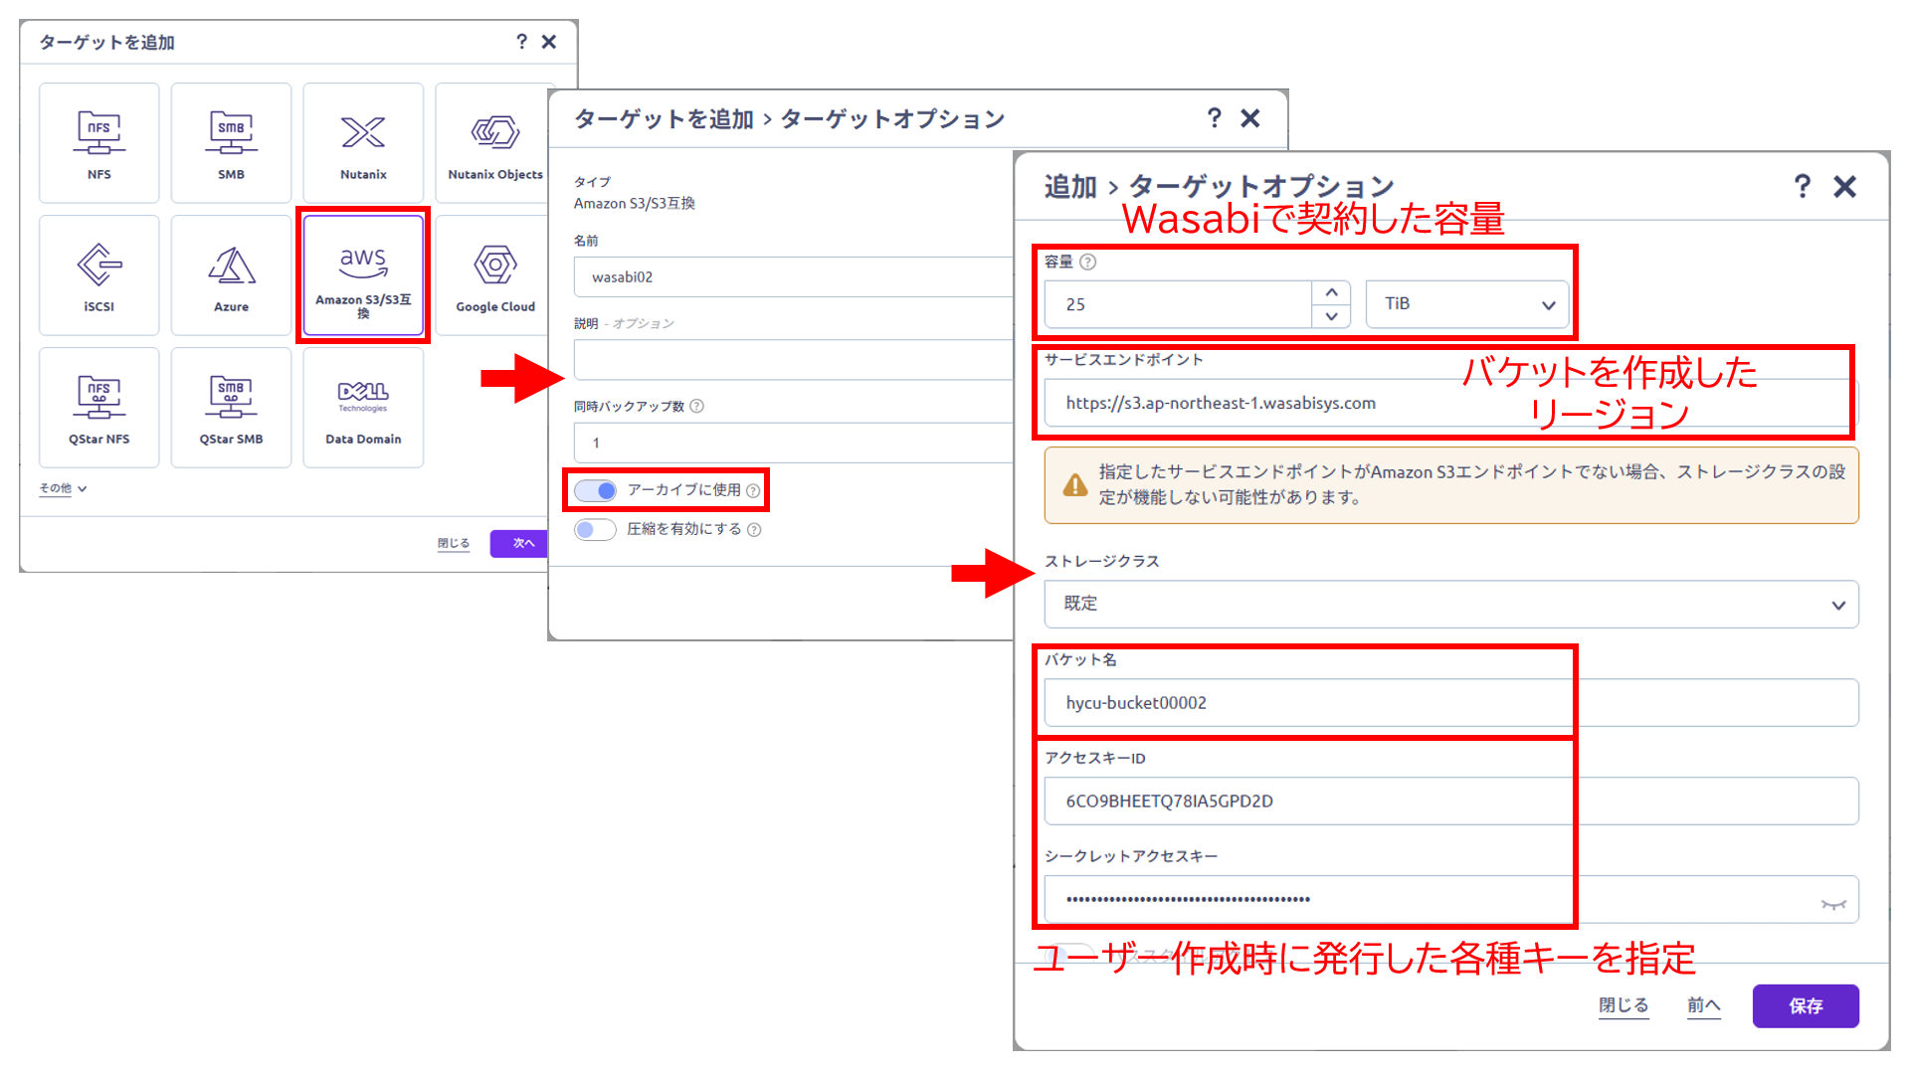Select Amazon S3/S3互換 aws tile
The image size is (1910, 1074).
pos(363,274)
